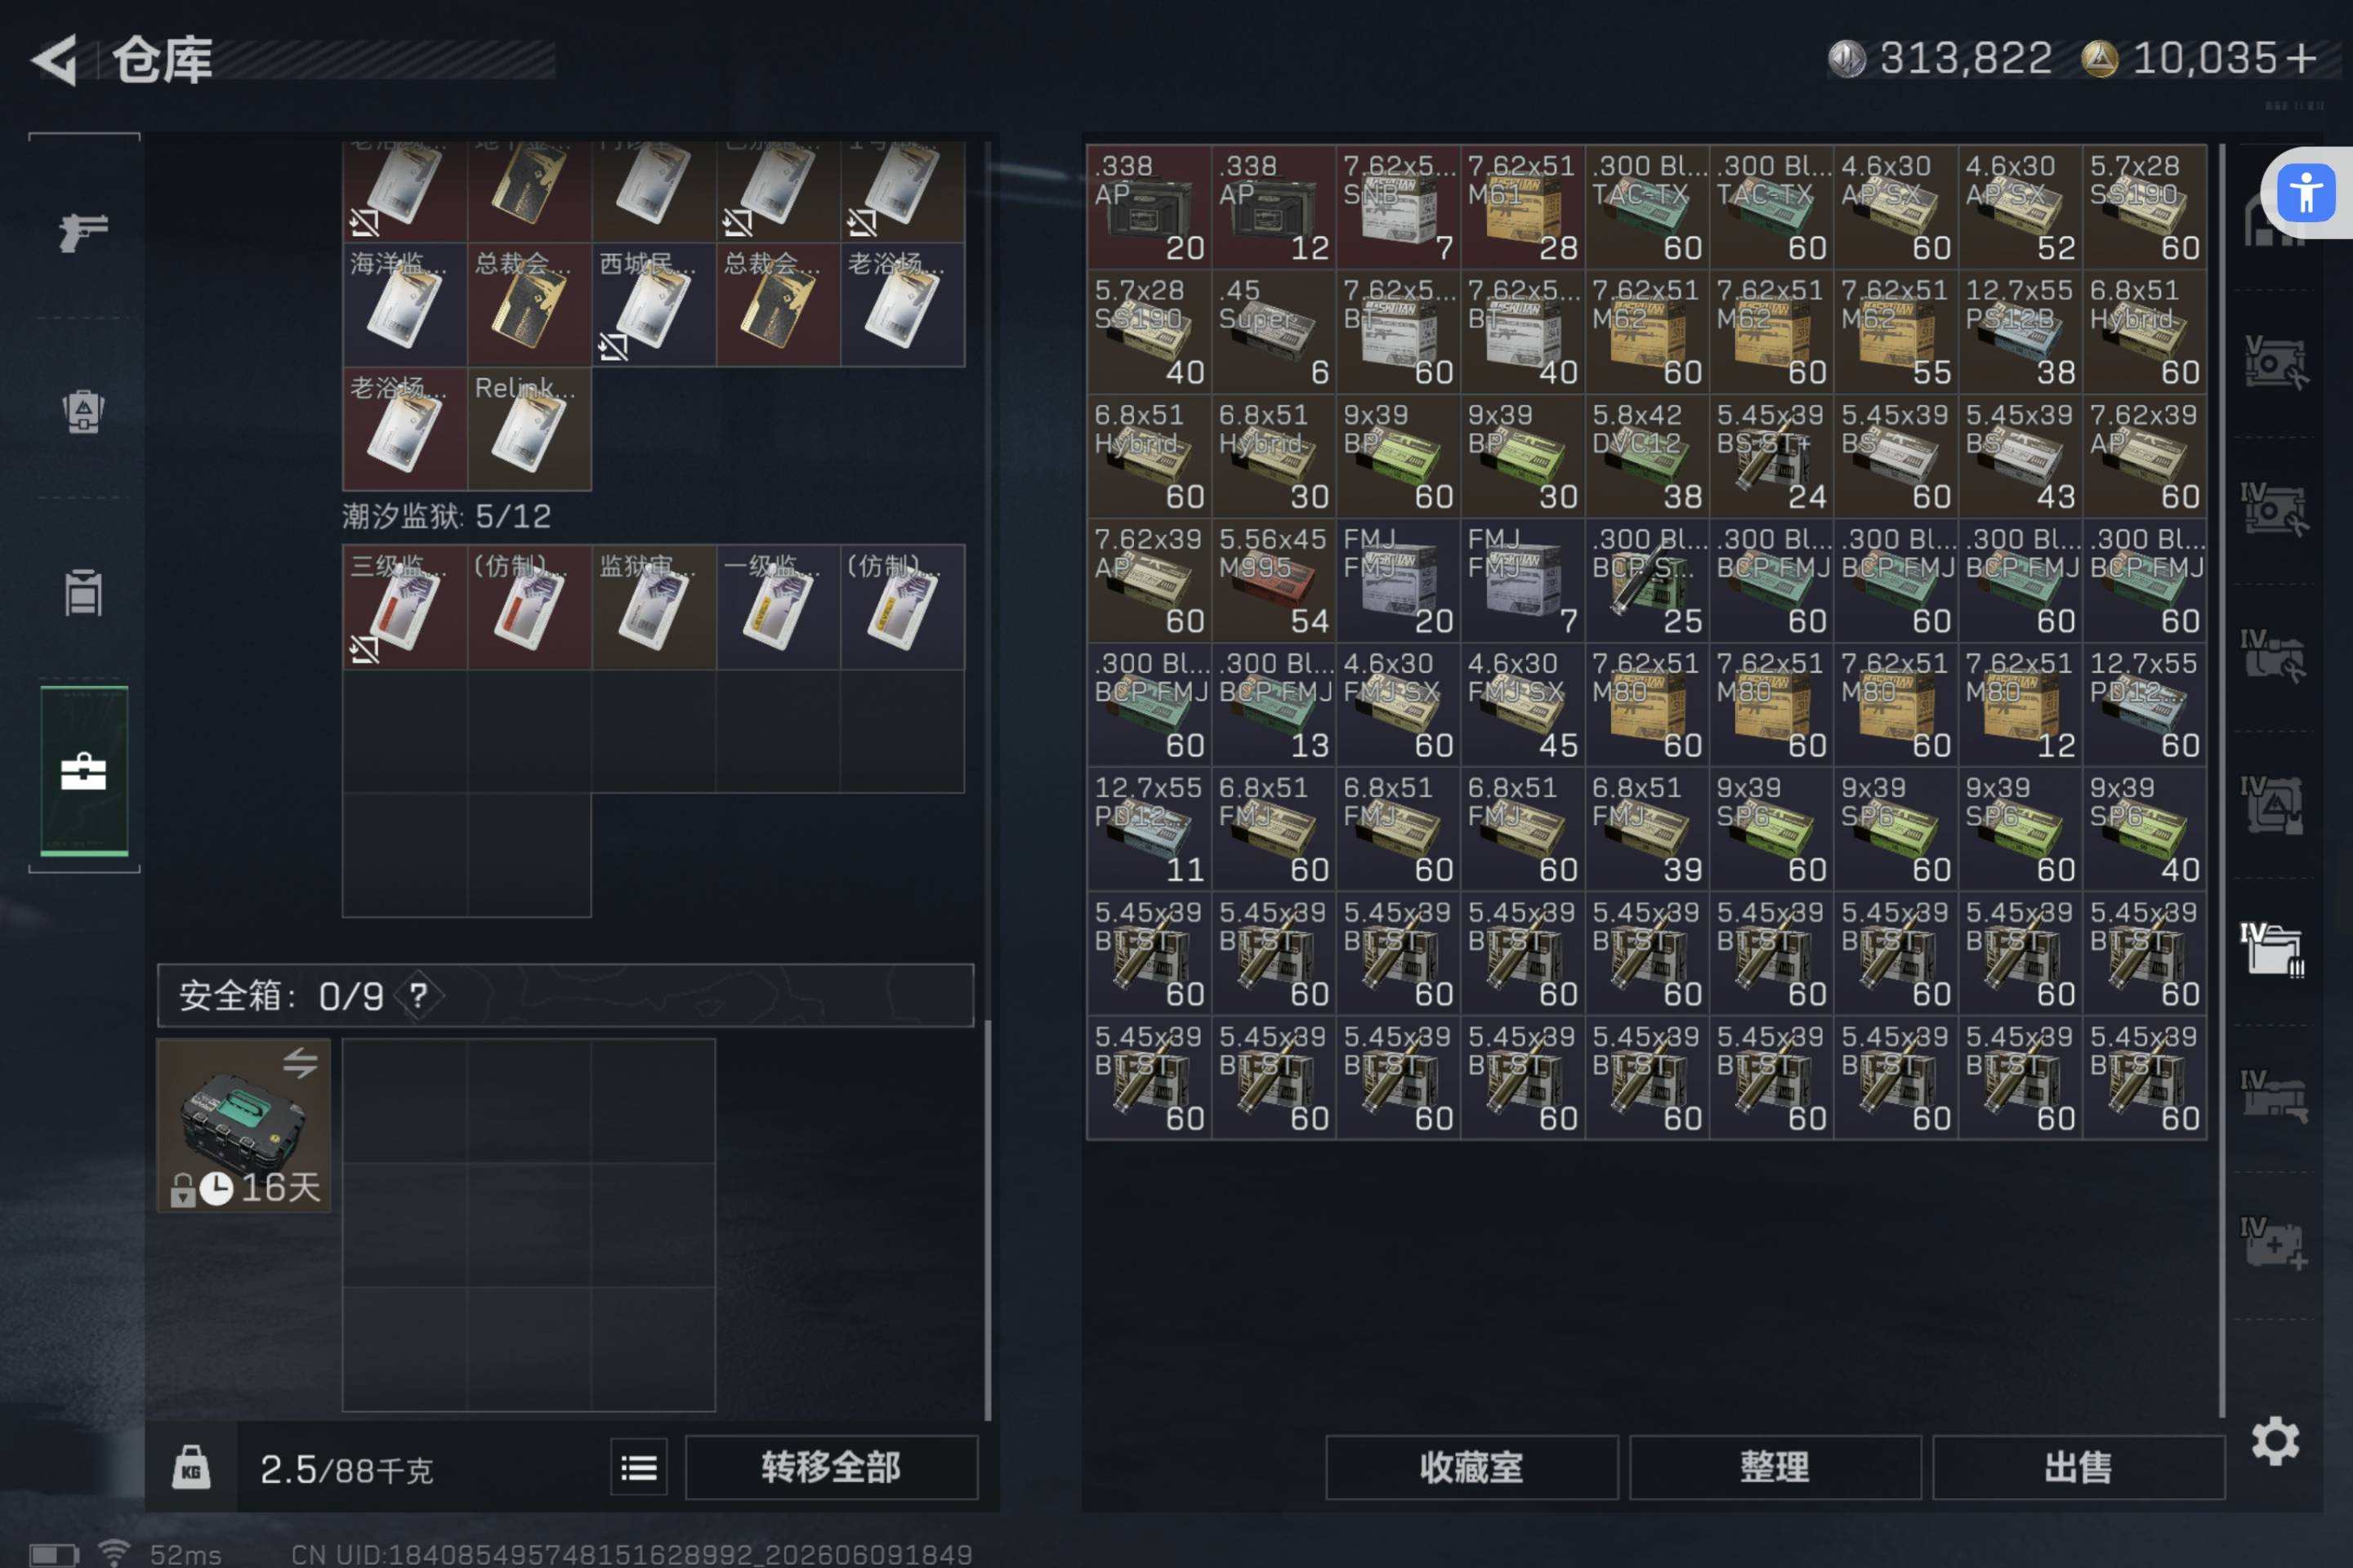This screenshot has height=1568, width=2353.
Task: Select the 一级监 prison key card
Action: 779,607
